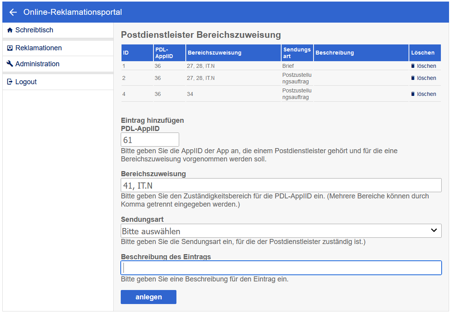Screen dimensions: 451x313
Task: Click trash icon for entry ID 1
Action: tap(413, 66)
